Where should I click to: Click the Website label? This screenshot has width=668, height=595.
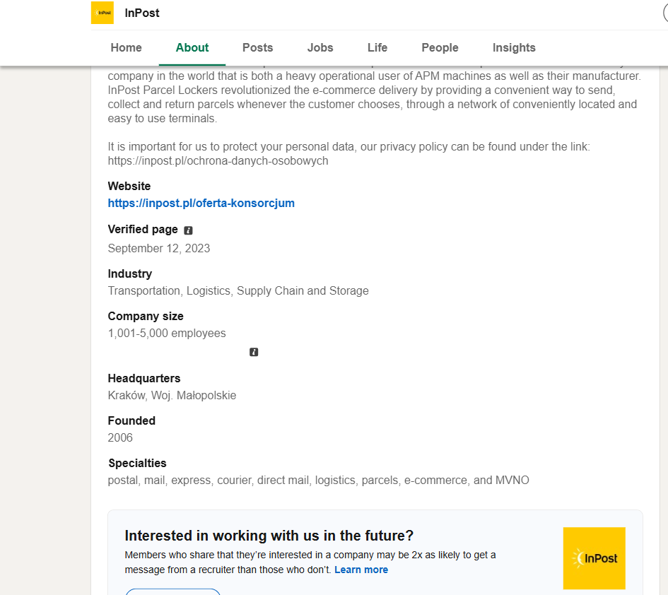coord(129,186)
